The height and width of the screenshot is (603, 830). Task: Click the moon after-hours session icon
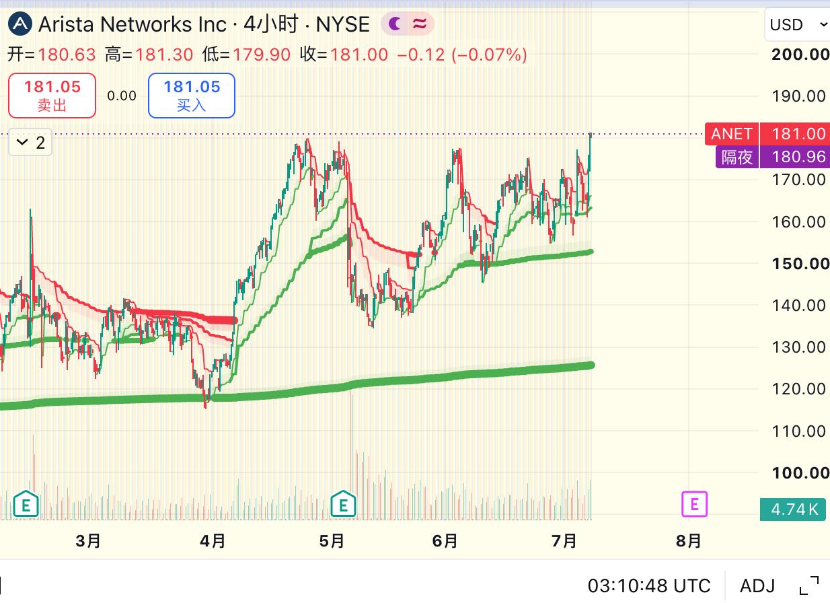(395, 24)
